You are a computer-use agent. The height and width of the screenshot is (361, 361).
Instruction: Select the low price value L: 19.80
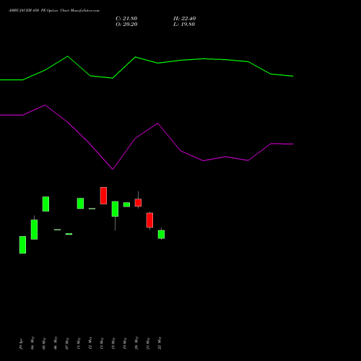click(184, 25)
